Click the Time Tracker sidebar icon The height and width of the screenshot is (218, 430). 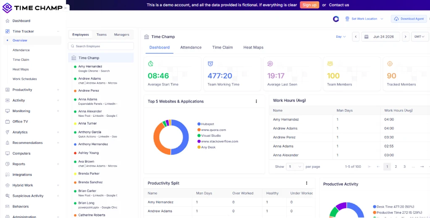point(8,31)
